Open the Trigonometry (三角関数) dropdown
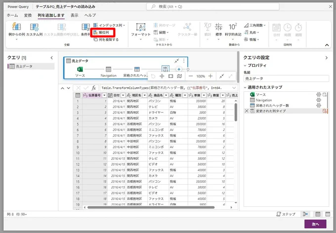 tap(255, 25)
